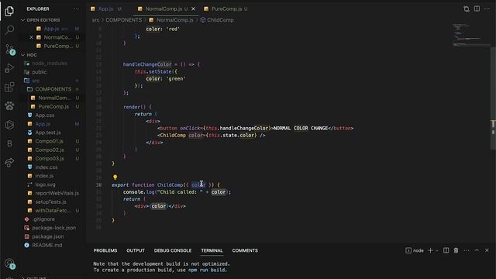This screenshot has width=496, height=279.
Task: Open package-lock.json file
Action: 53,228
